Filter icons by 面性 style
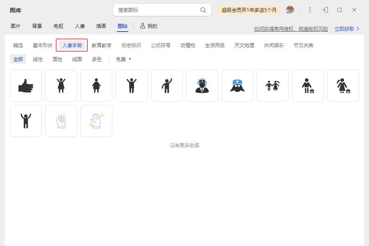 (x=57, y=59)
